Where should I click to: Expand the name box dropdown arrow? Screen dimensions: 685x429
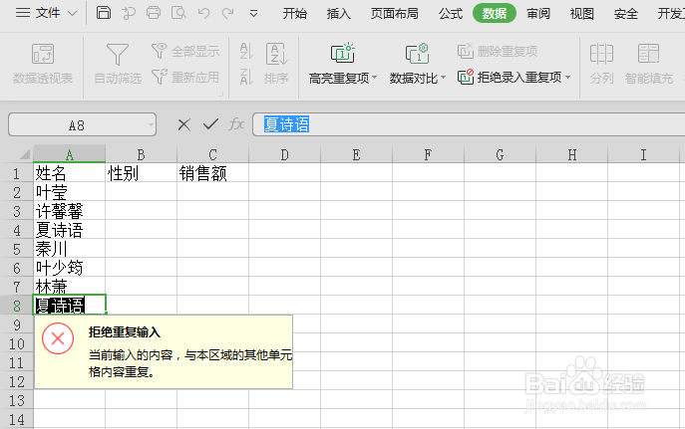pyautogui.click(x=151, y=125)
